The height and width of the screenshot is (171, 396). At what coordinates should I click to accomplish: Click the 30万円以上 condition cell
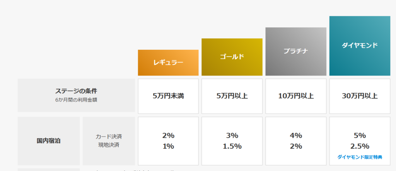[360, 96]
